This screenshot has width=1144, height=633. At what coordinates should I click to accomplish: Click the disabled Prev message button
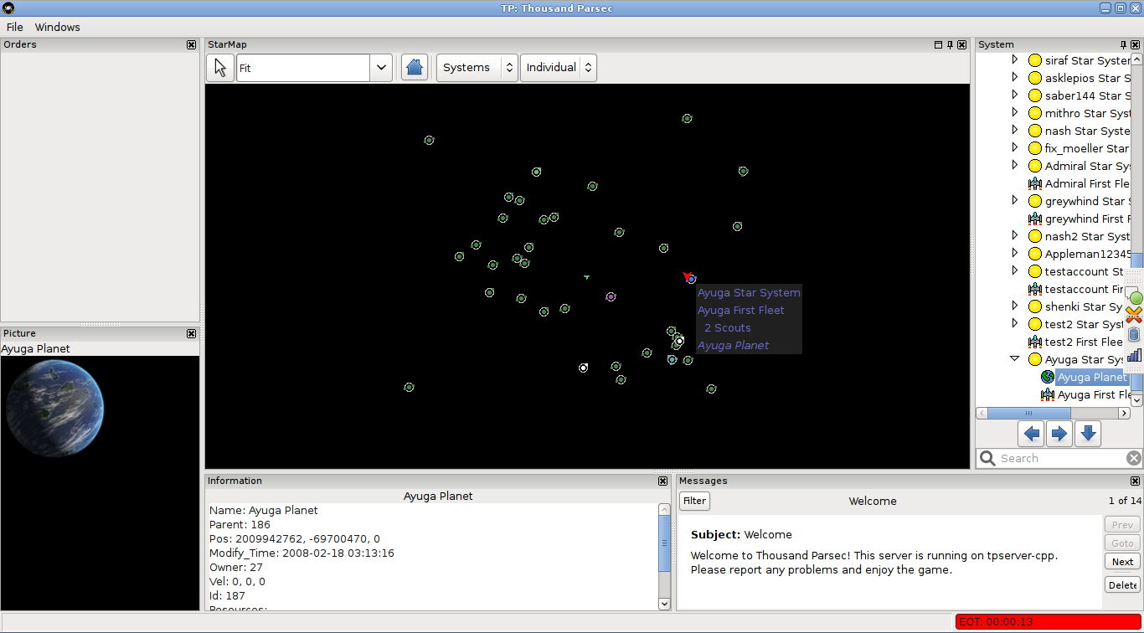click(1122, 525)
